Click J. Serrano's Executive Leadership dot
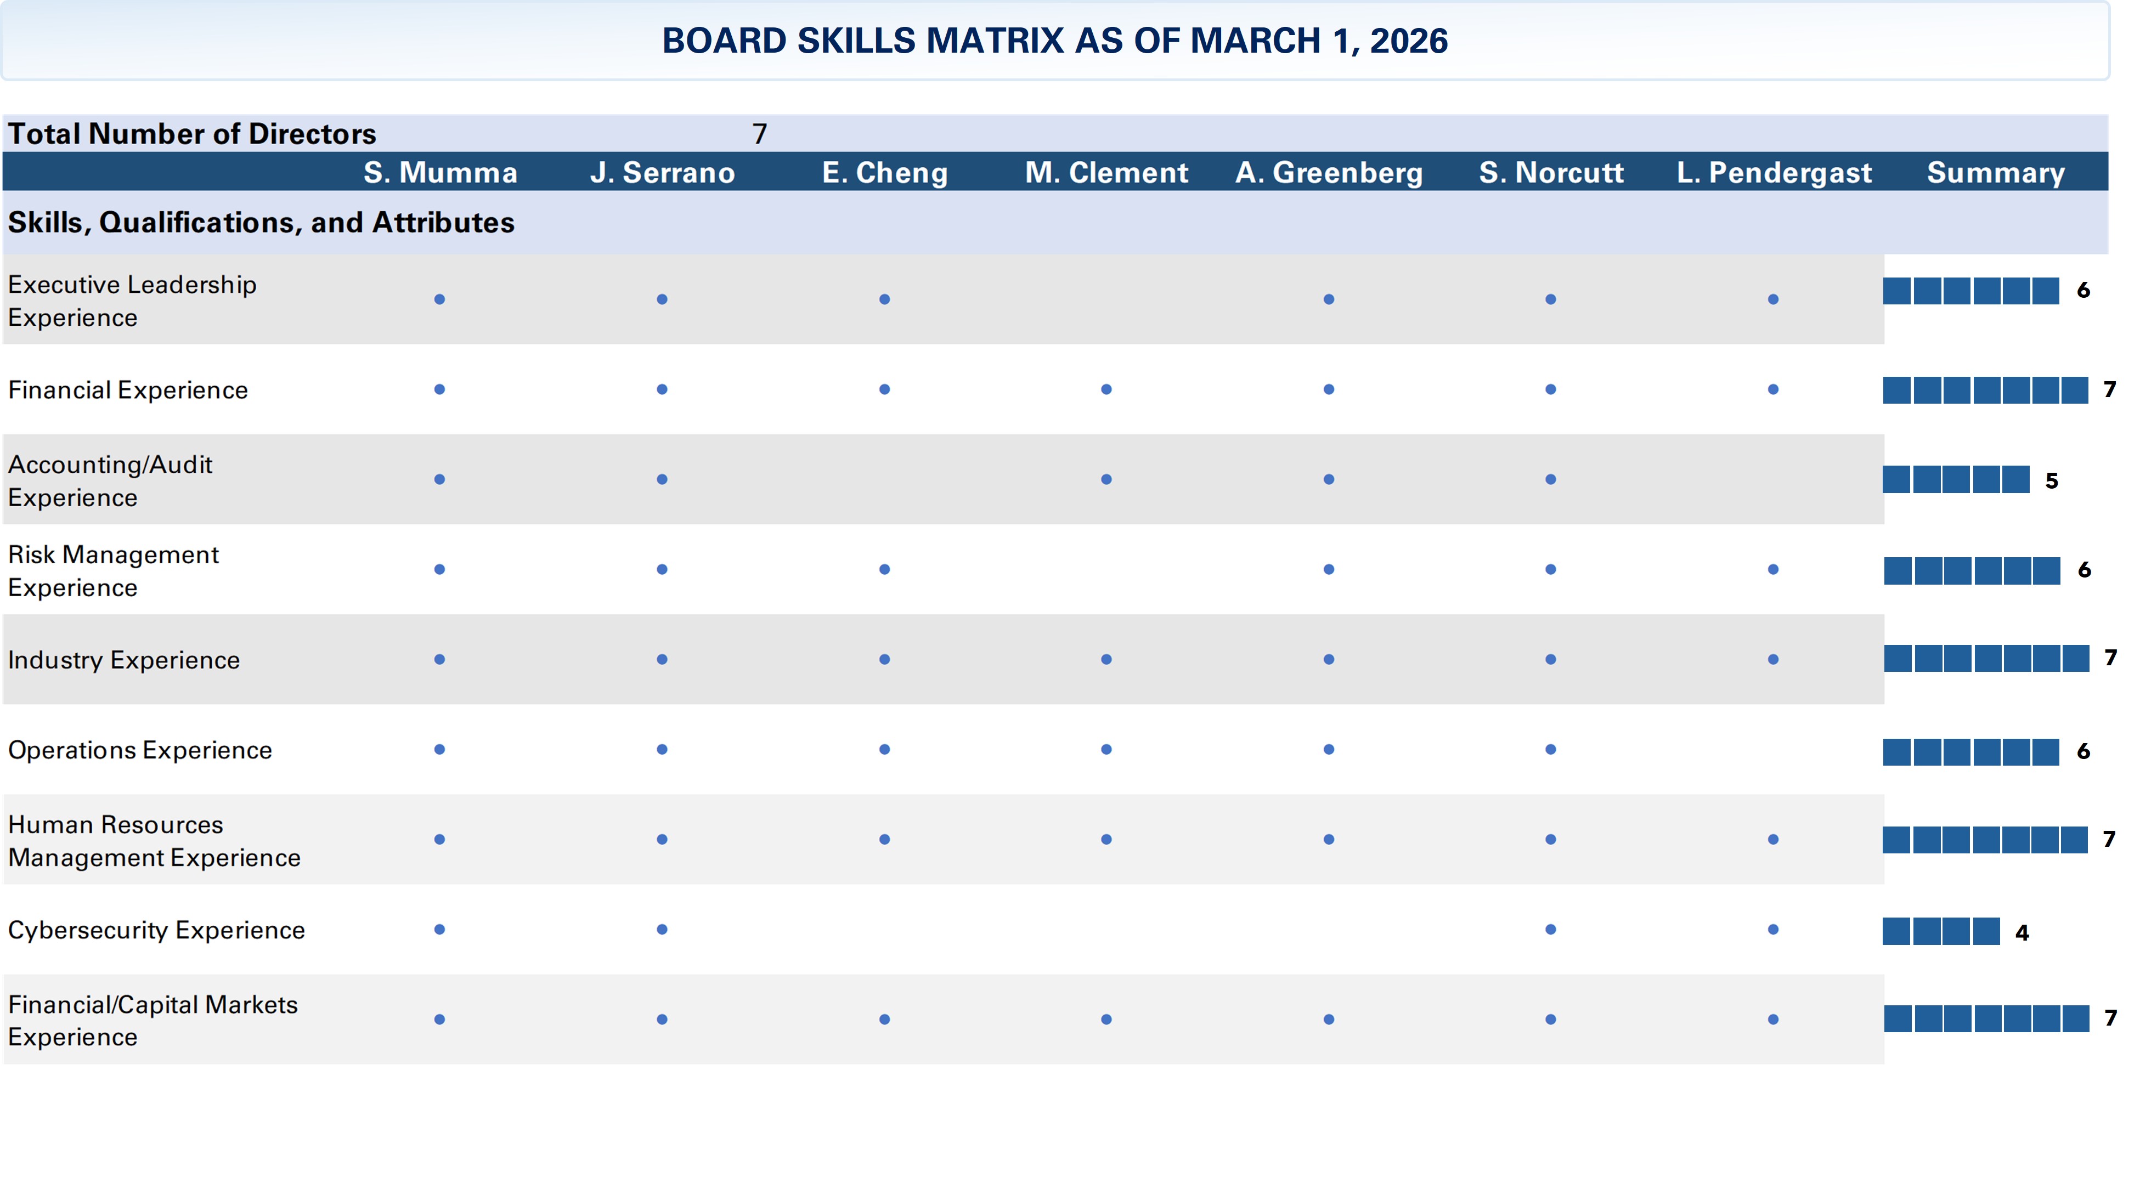2140x1183 pixels. (662, 299)
